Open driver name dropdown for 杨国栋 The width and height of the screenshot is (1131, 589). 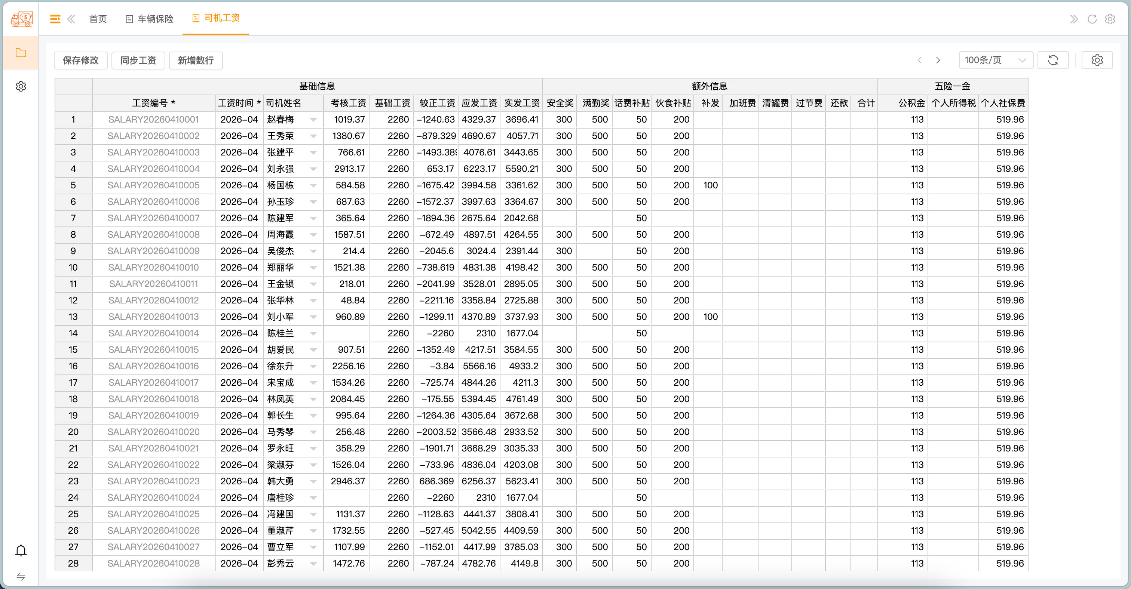313,185
